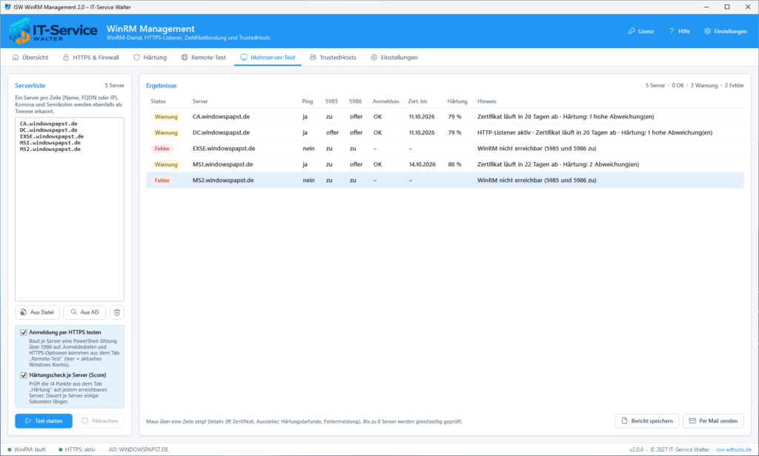
Task: Click the Härtung column header
Action: 457,101
